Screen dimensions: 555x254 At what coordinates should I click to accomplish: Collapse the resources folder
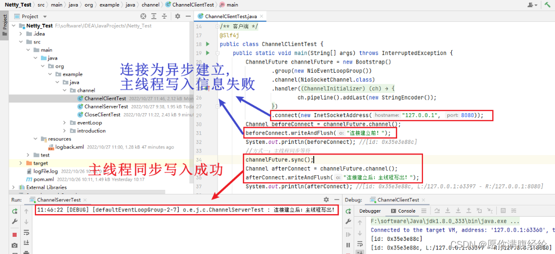click(36, 139)
